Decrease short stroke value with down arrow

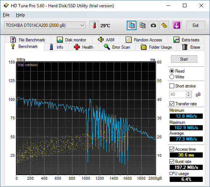click(x=189, y=96)
